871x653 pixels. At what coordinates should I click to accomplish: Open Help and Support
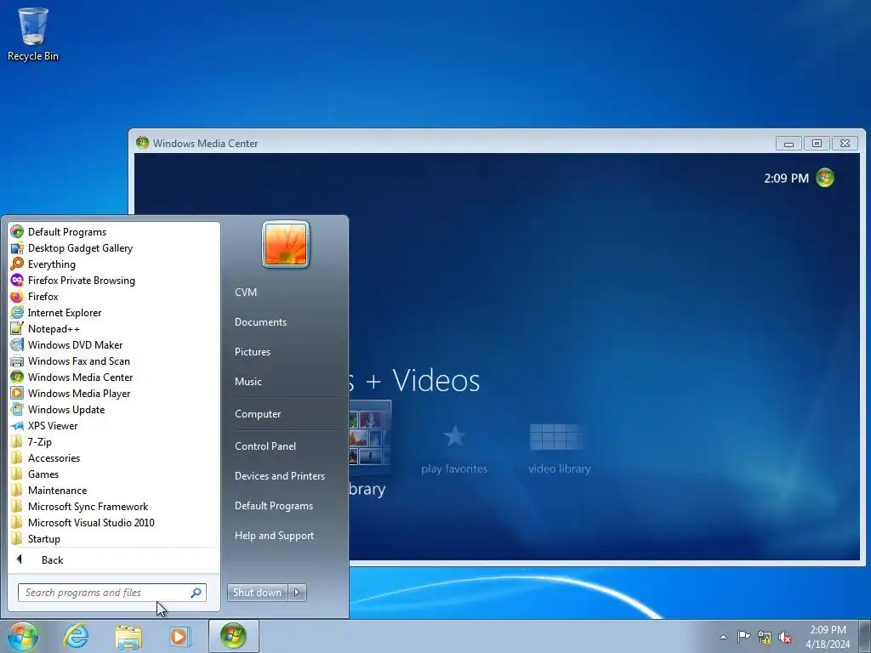274,536
